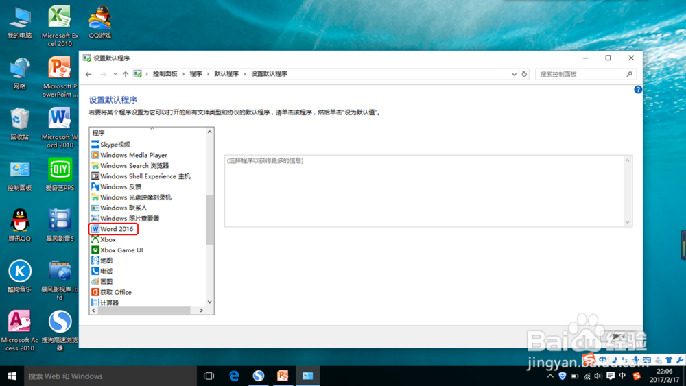Screen dimensions: 686x386
Task: Select 获取 Office entry
Action: tap(111, 292)
